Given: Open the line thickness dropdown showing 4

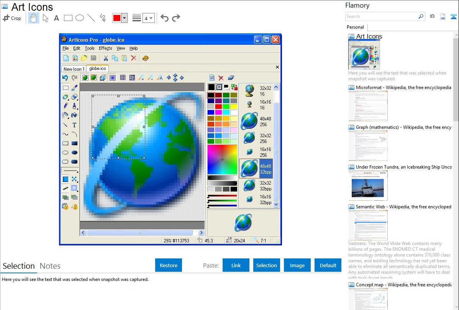Looking at the screenshot, I should click(x=148, y=18).
